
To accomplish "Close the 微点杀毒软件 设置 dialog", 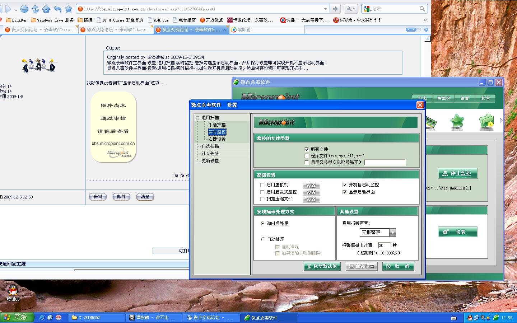I will tap(420, 105).
